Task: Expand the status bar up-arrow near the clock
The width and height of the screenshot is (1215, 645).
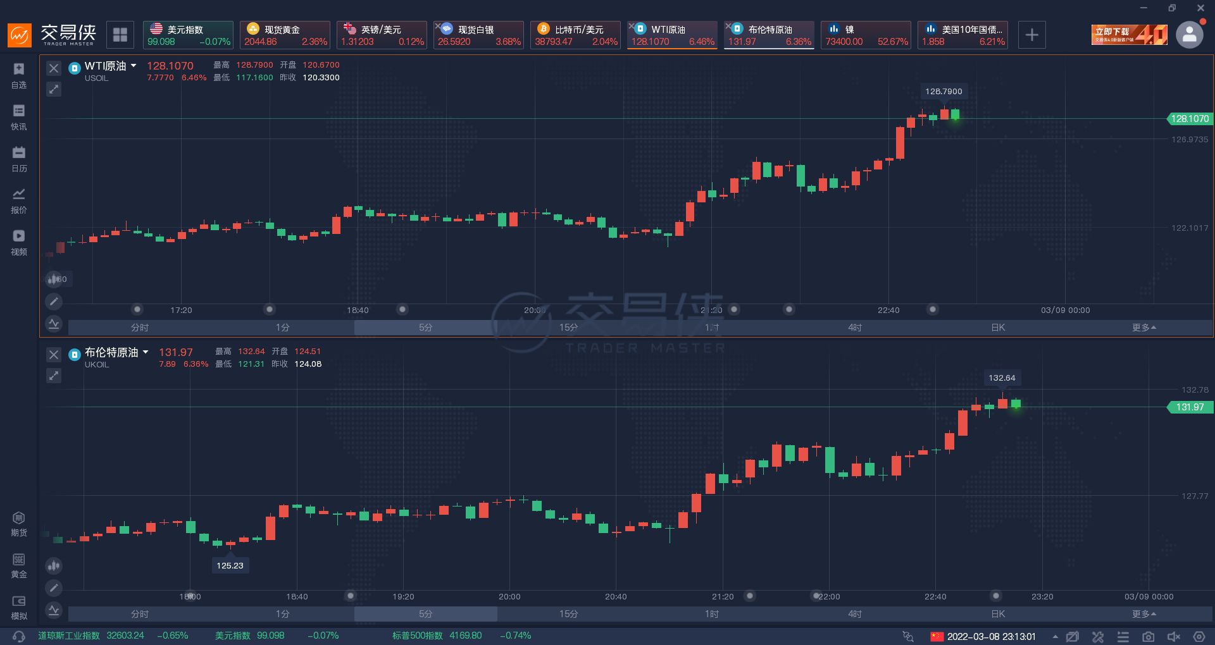Action: coord(1055,636)
